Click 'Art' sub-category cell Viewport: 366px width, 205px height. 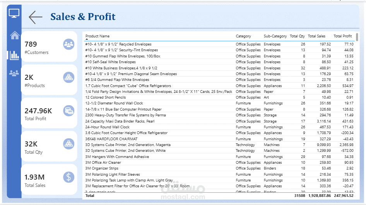tap(266, 97)
